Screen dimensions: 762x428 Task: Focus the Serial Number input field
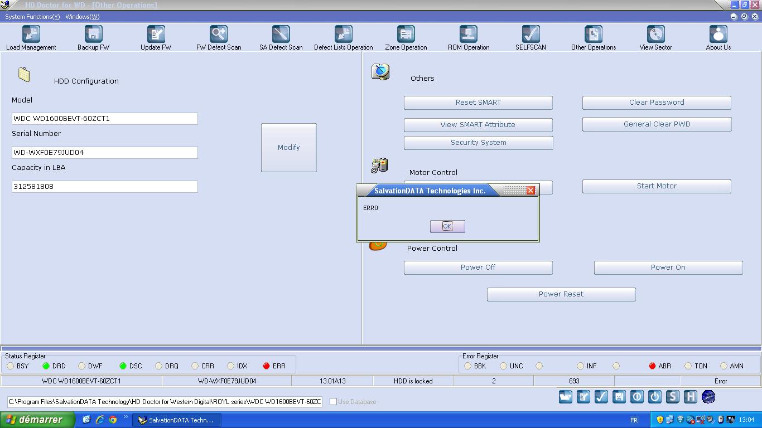(105, 153)
